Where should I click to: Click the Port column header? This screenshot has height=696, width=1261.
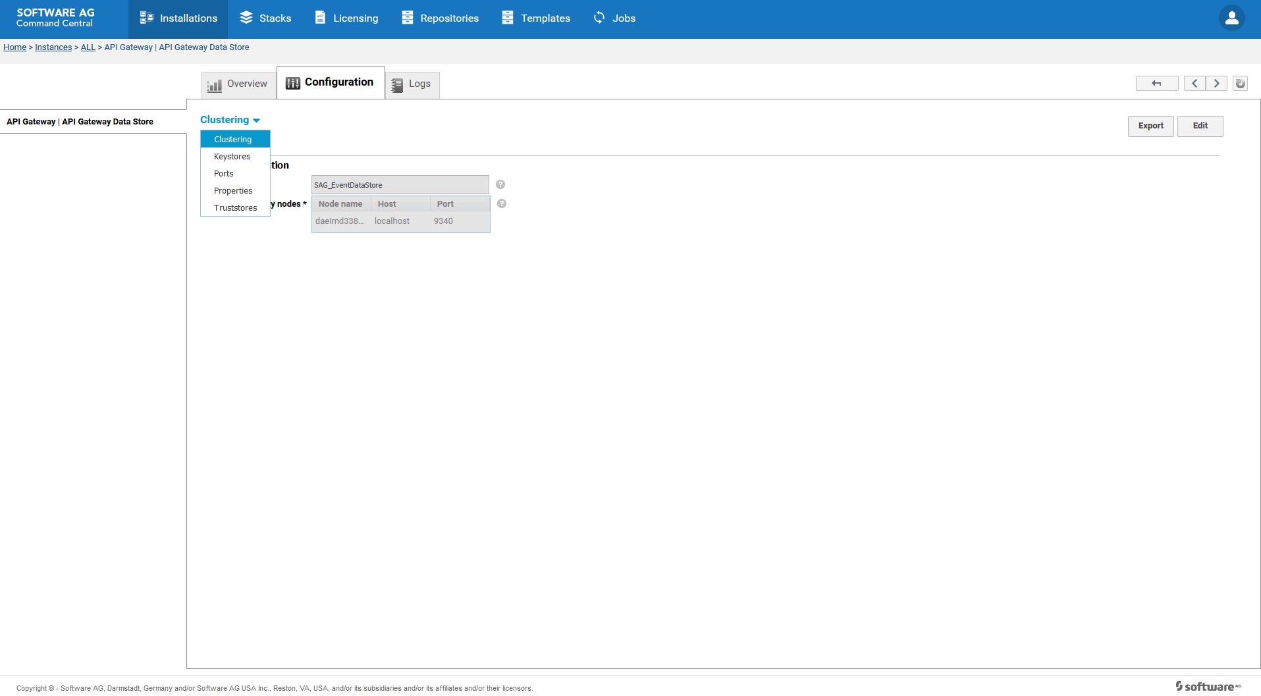coord(460,203)
